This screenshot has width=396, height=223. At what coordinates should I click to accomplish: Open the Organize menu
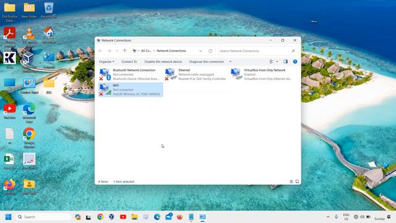[x=106, y=62]
